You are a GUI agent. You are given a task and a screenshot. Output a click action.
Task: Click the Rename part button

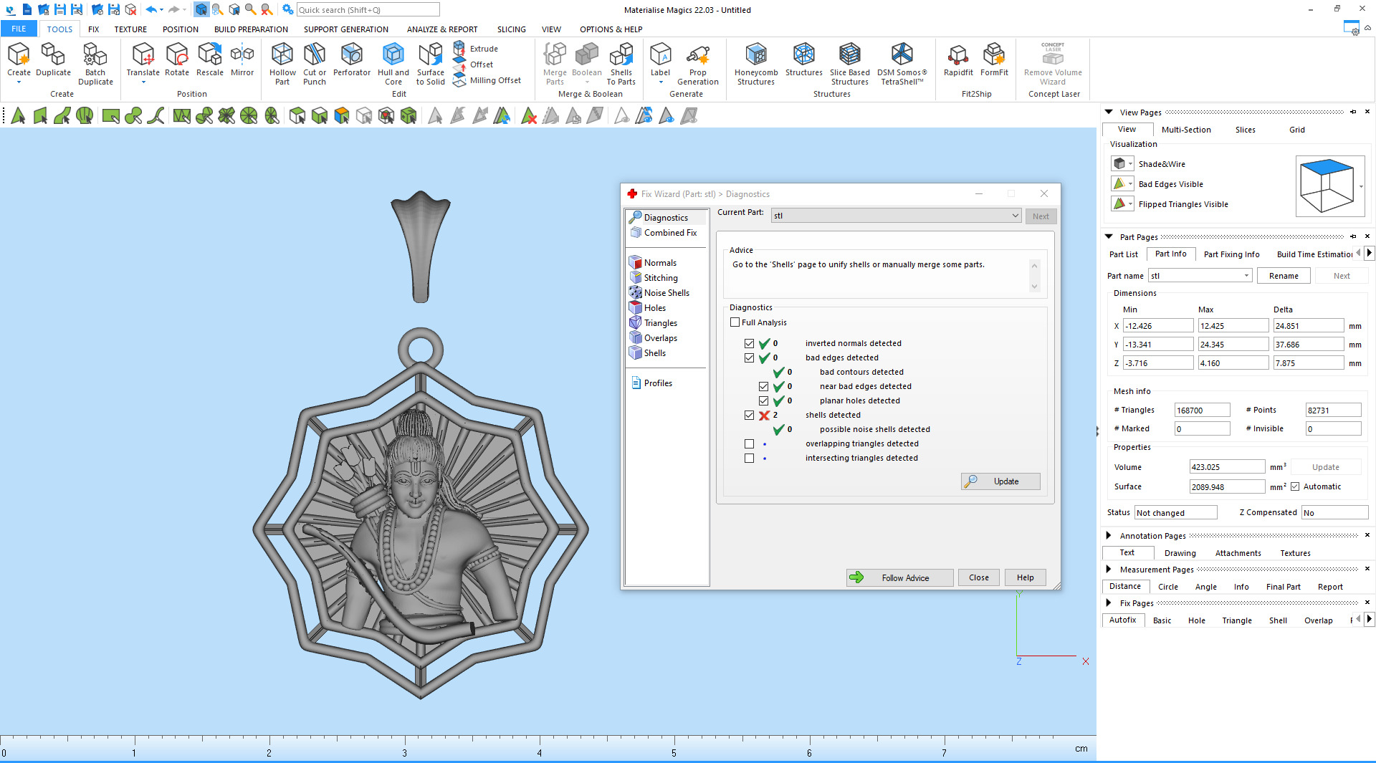click(1284, 276)
